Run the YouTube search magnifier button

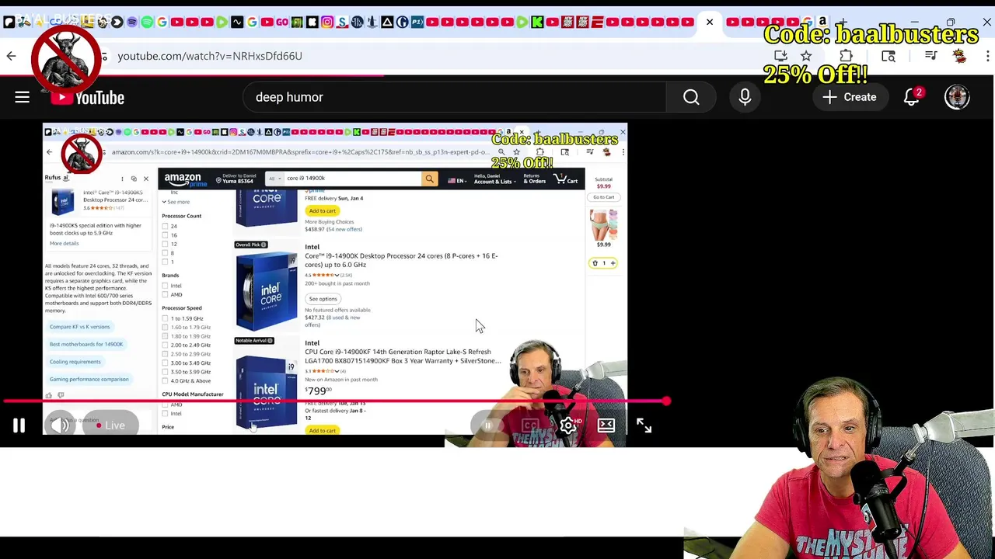pyautogui.click(x=691, y=97)
